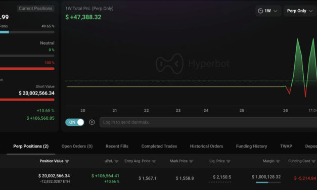The width and height of the screenshot is (317, 190).
Task: Click the uPnL value $ +106,564.41
Action: point(105,176)
